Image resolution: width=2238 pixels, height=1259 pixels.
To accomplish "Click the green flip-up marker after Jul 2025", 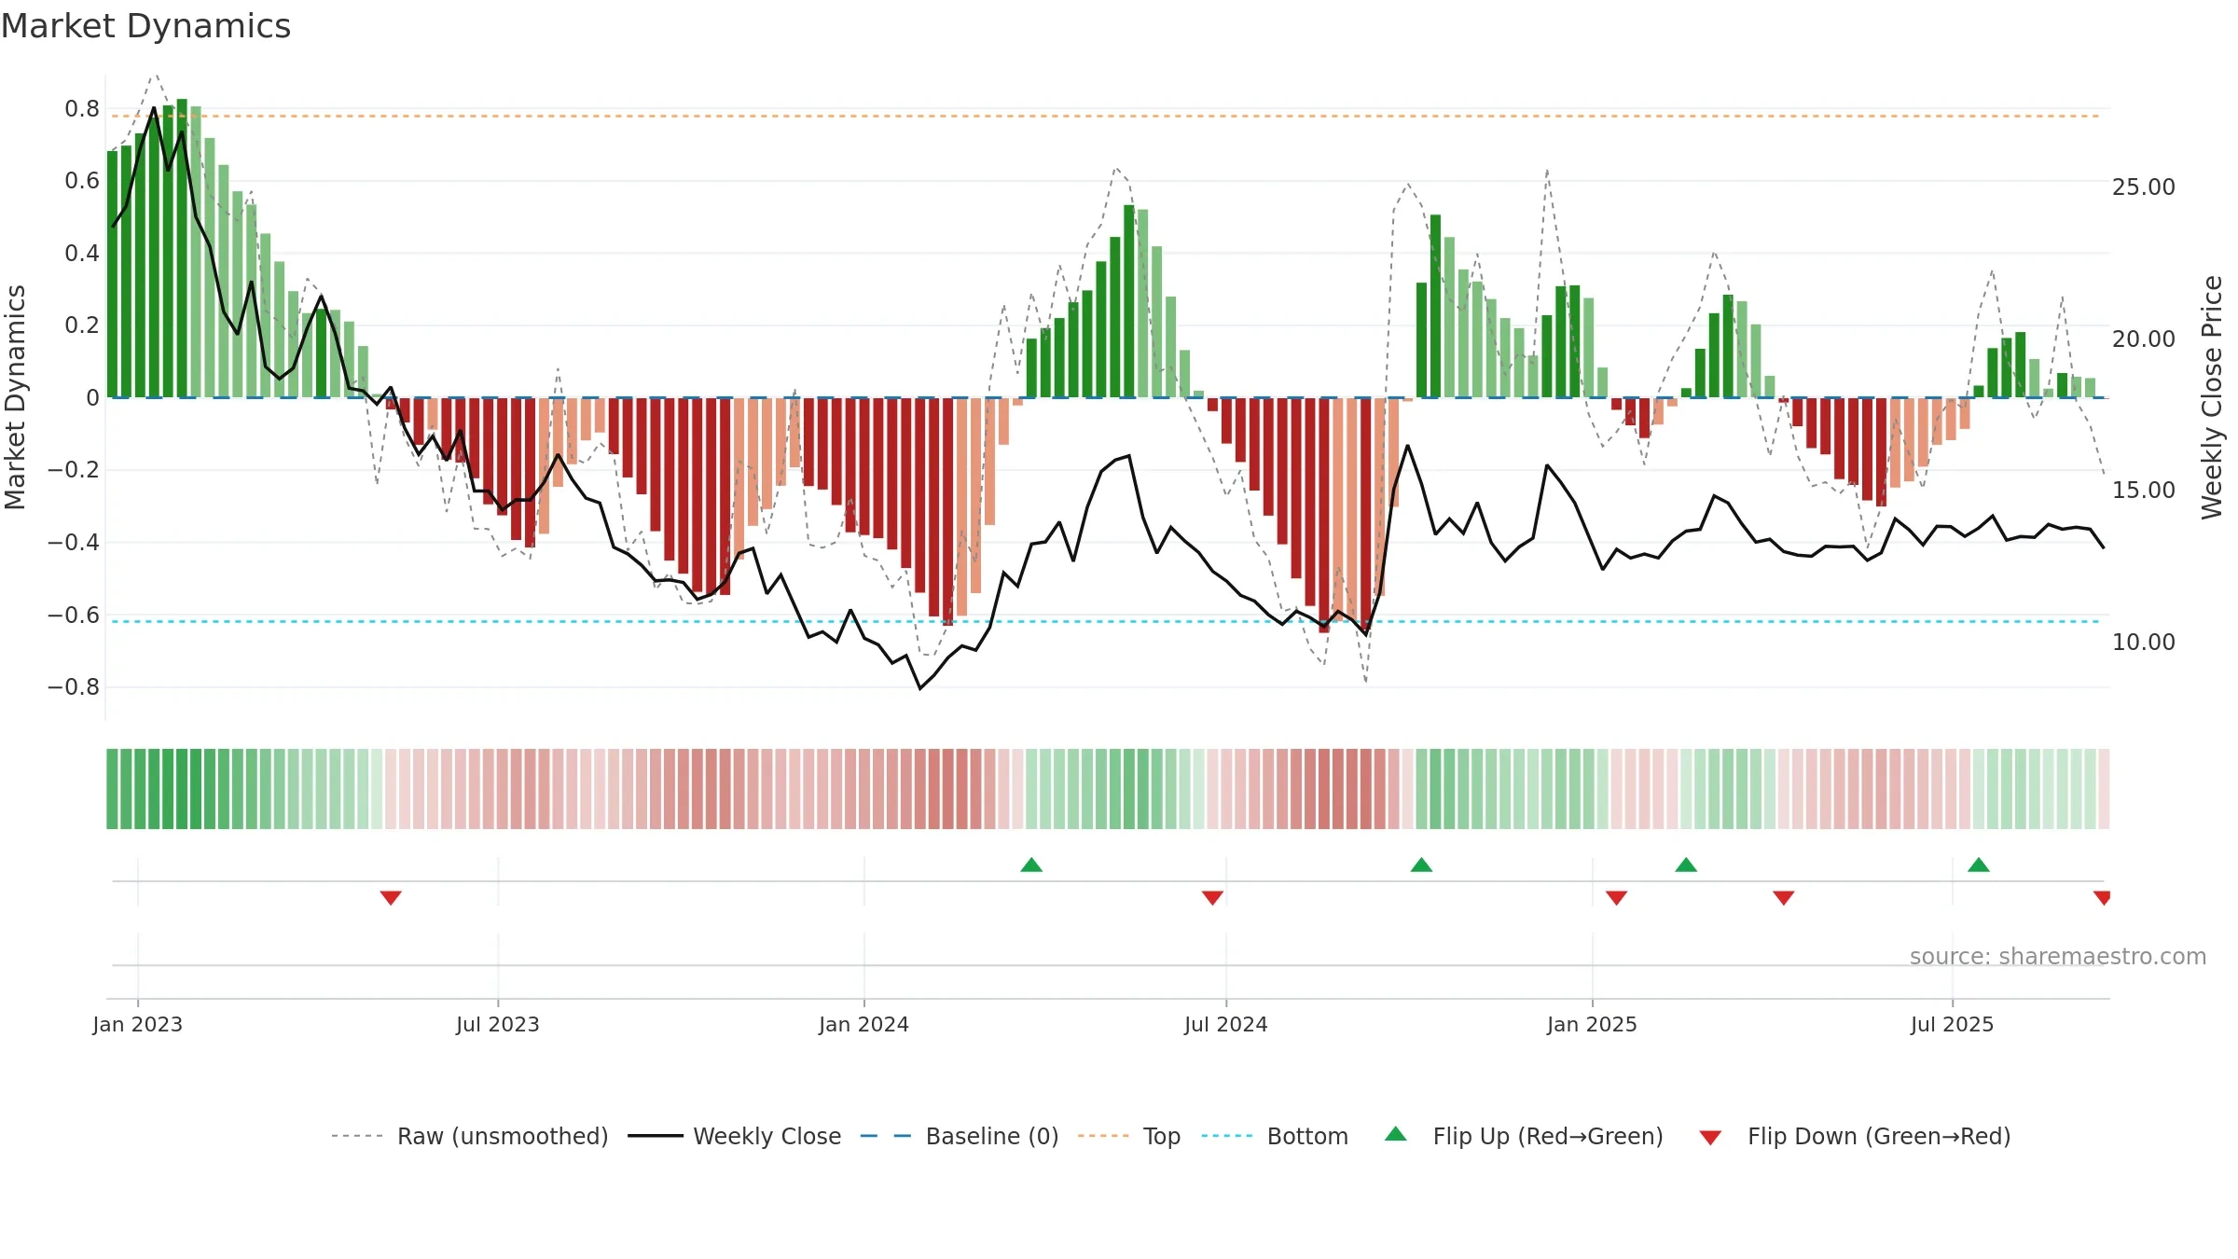I will pos(1979,865).
